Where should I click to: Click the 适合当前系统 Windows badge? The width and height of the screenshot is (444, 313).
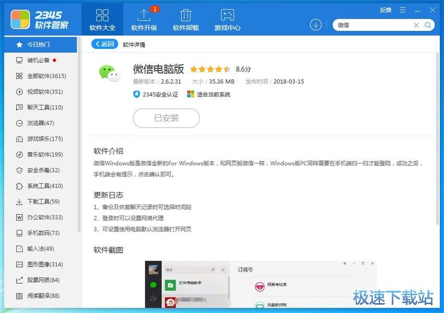click(x=209, y=94)
